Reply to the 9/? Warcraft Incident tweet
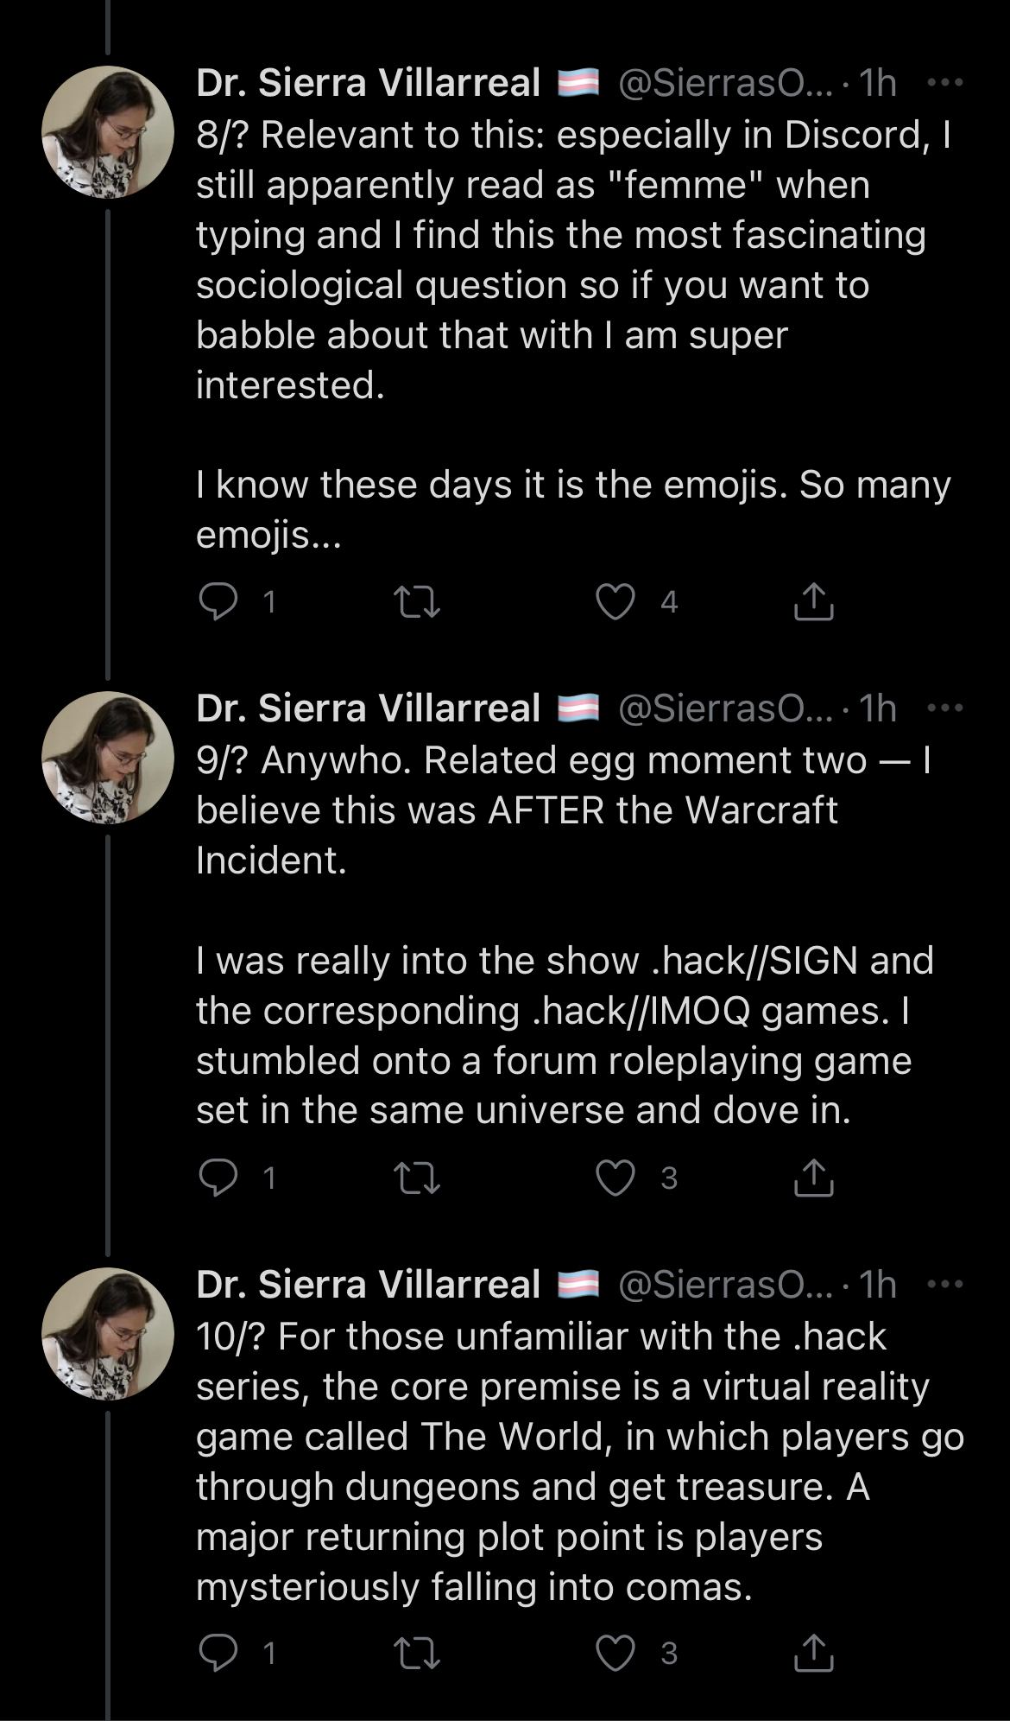The height and width of the screenshot is (1721, 1010). coord(218,1178)
